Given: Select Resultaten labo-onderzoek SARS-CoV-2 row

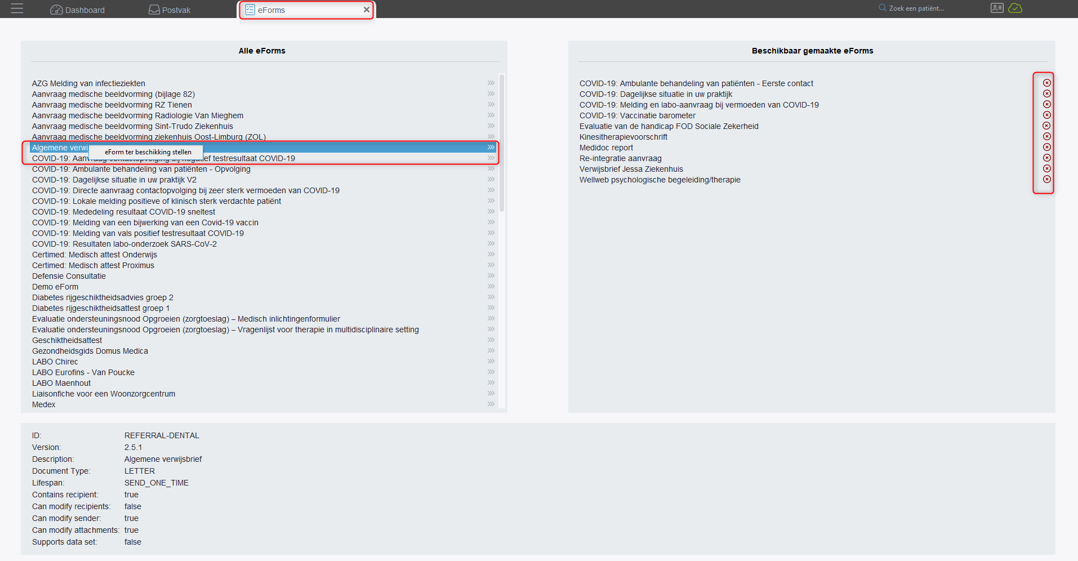Looking at the screenshot, I should coord(264,244).
